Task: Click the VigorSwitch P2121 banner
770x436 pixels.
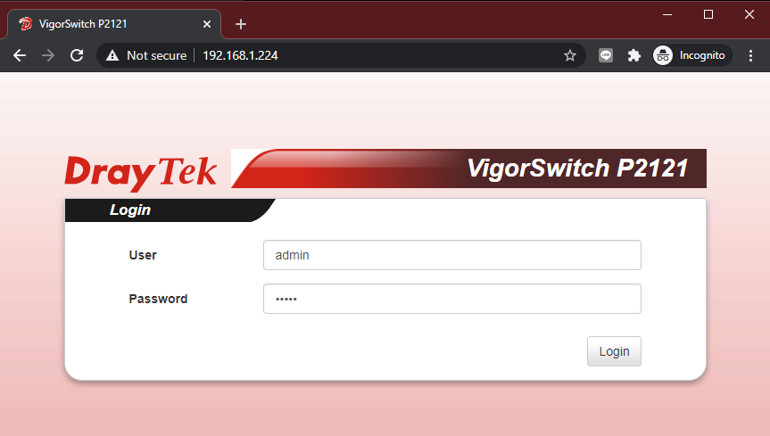Action: 469,169
